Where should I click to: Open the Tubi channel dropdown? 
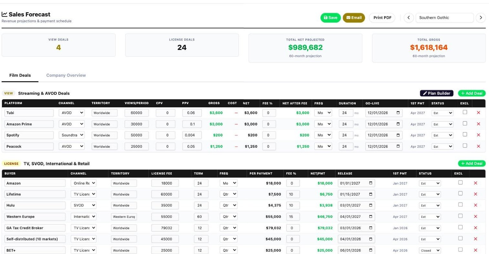72,113
